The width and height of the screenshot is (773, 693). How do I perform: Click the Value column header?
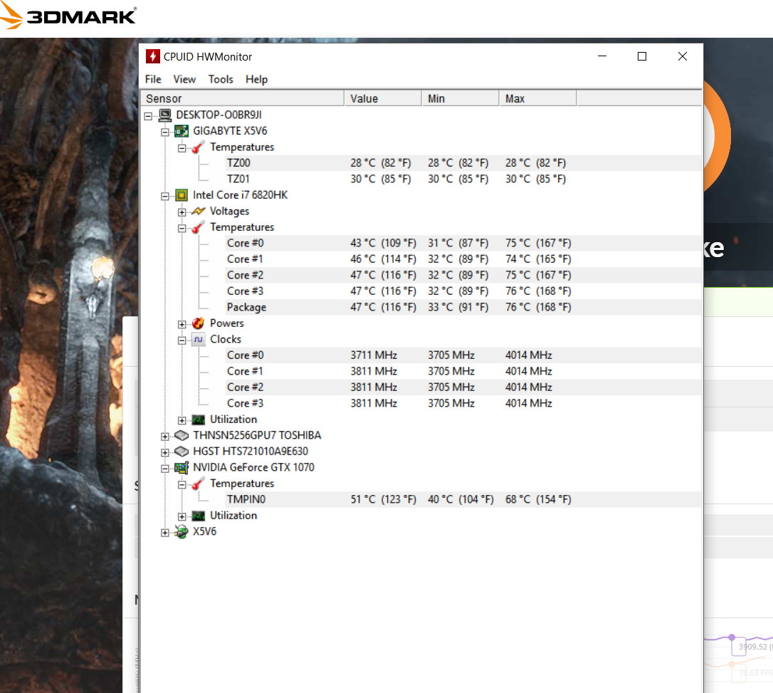[x=383, y=99]
